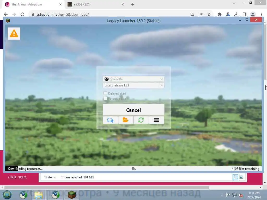Follow the 'click here.' link
Image resolution: width=267 pixels, height=200 pixels.
17,177
